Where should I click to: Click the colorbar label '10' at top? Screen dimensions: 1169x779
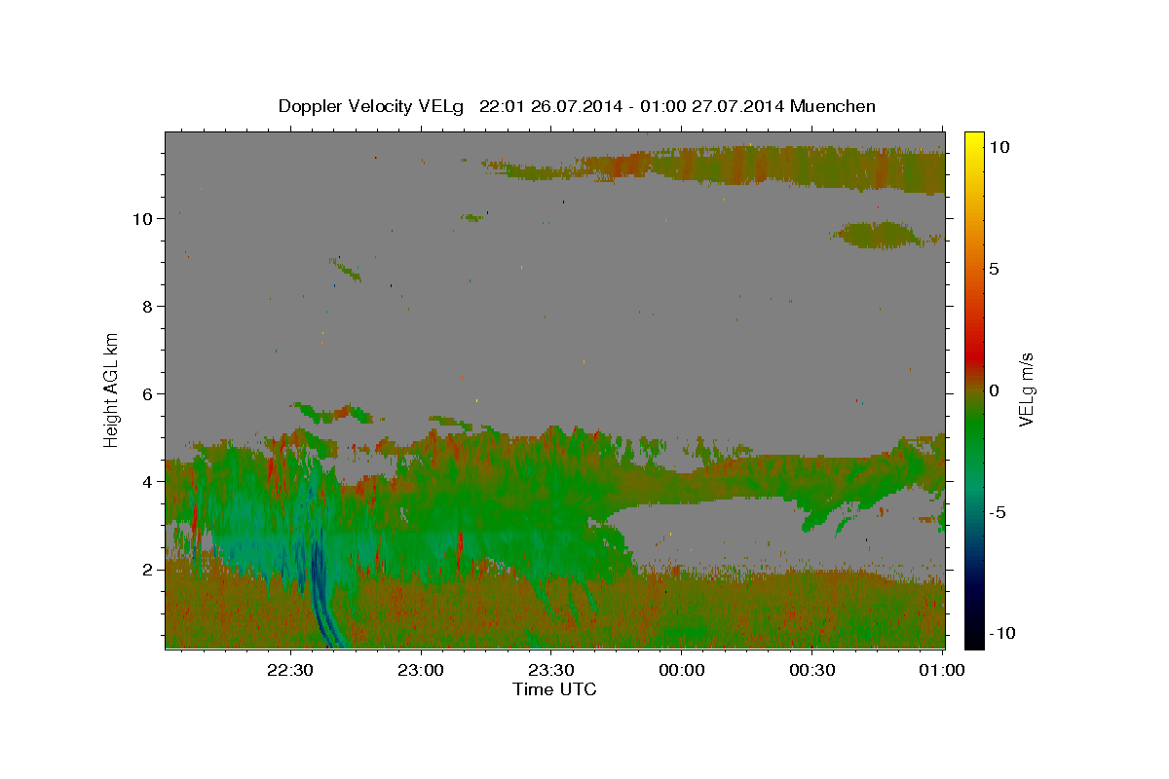pos(999,146)
